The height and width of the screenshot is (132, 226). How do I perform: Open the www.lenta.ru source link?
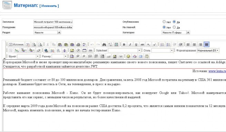[217, 71]
